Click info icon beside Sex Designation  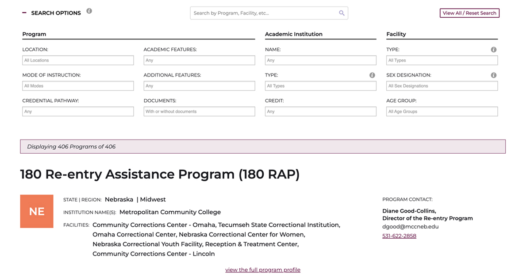pyautogui.click(x=493, y=75)
